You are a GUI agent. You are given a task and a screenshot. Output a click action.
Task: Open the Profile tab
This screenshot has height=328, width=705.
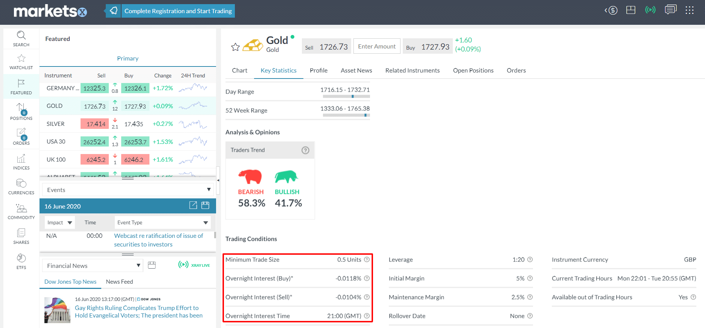coord(318,70)
